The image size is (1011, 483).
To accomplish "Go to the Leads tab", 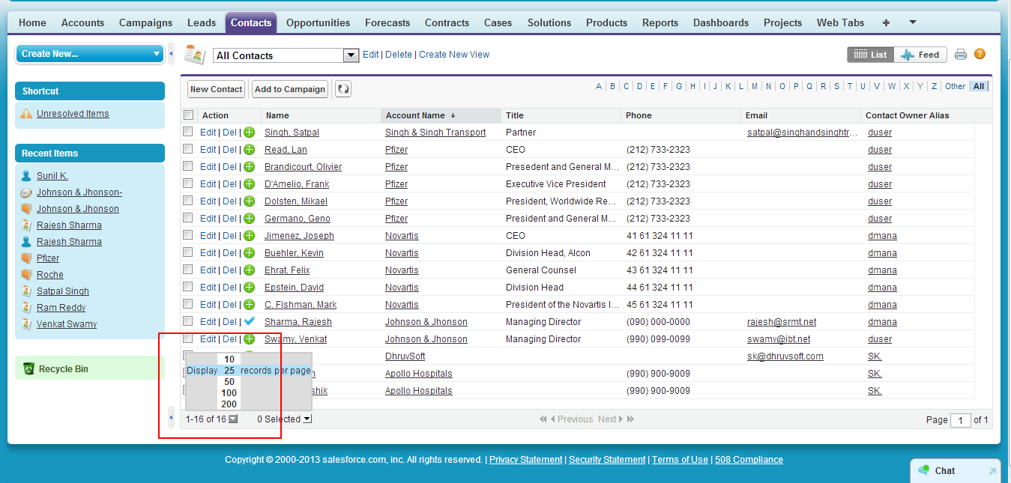I will click(202, 23).
